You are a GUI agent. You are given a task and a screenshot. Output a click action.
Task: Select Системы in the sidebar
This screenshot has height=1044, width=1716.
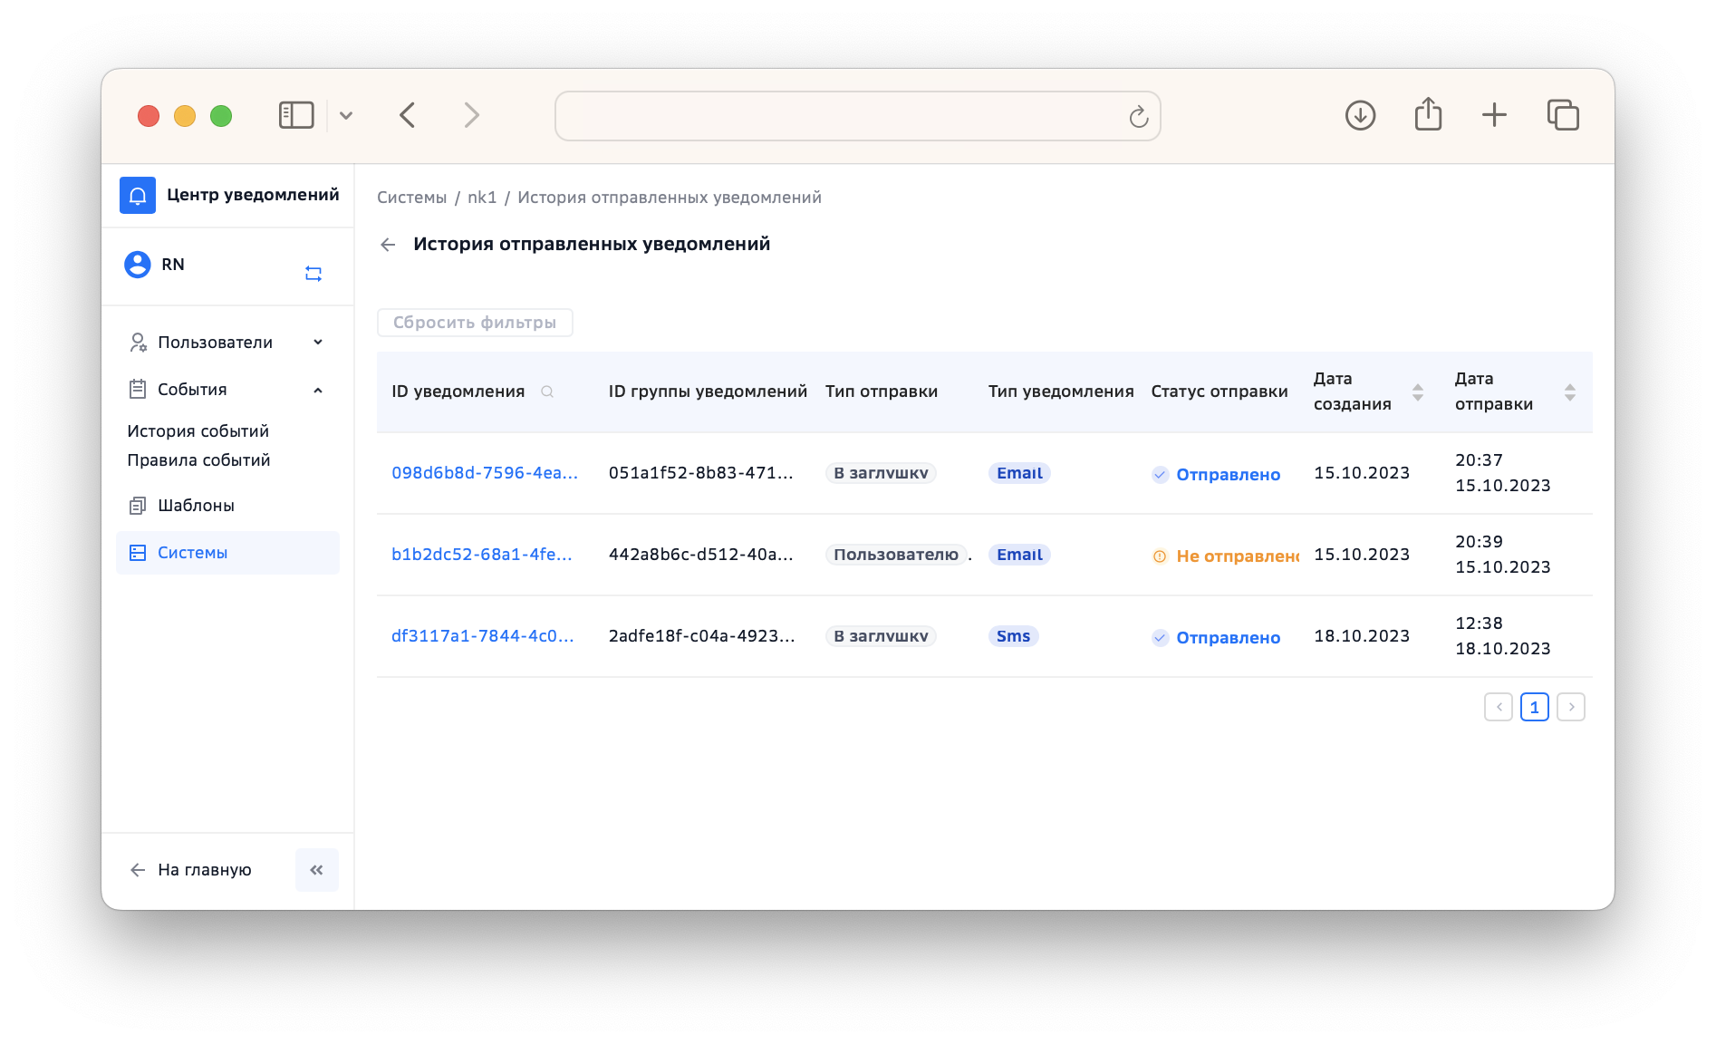pos(227,553)
